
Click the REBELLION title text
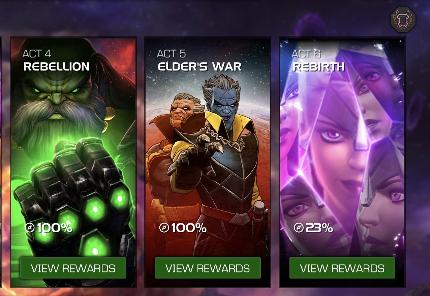[x=57, y=67]
